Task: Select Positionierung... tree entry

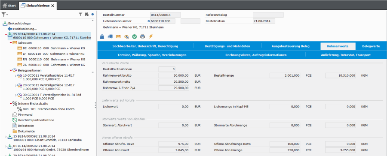Action: point(25,29)
